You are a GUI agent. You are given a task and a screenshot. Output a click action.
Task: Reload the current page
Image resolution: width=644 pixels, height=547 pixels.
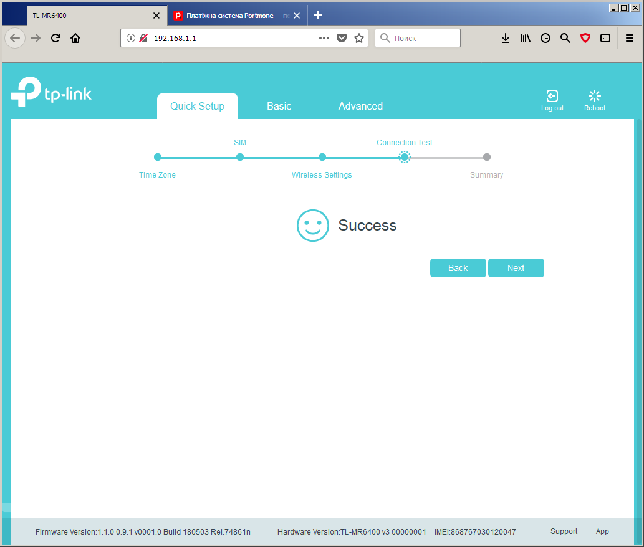55,38
